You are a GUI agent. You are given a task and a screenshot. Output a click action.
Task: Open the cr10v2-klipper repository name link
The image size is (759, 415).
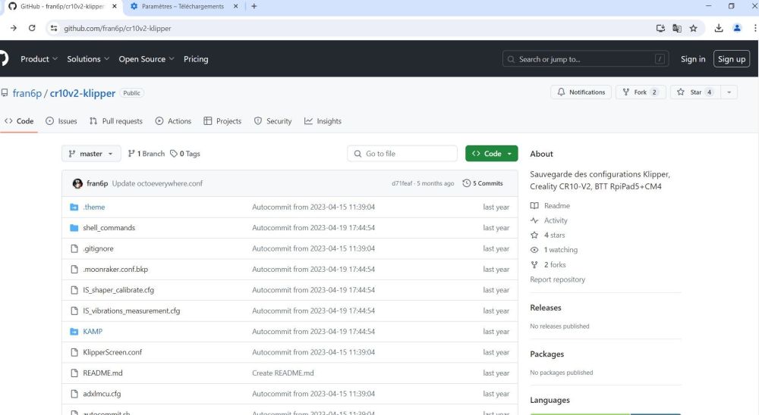tap(83, 93)
